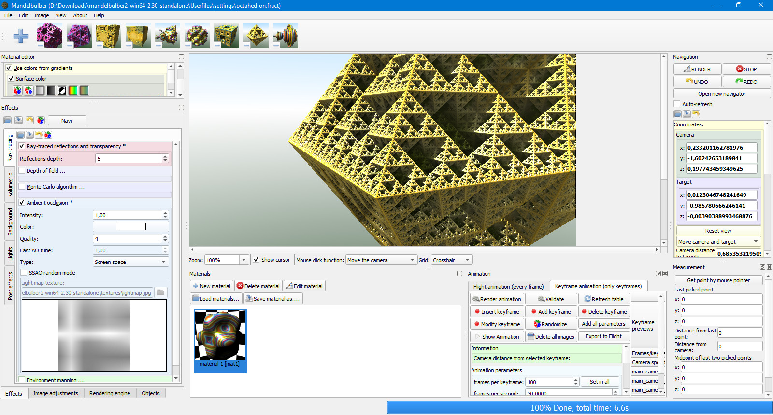Screen dimensions: 773x415
Task: Click the undo arrow icon under Auto-refresh
Action: [696, 114]
